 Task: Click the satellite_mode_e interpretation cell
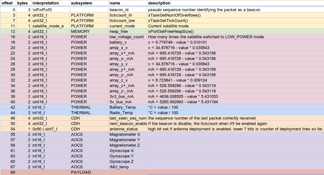point(50,26)
